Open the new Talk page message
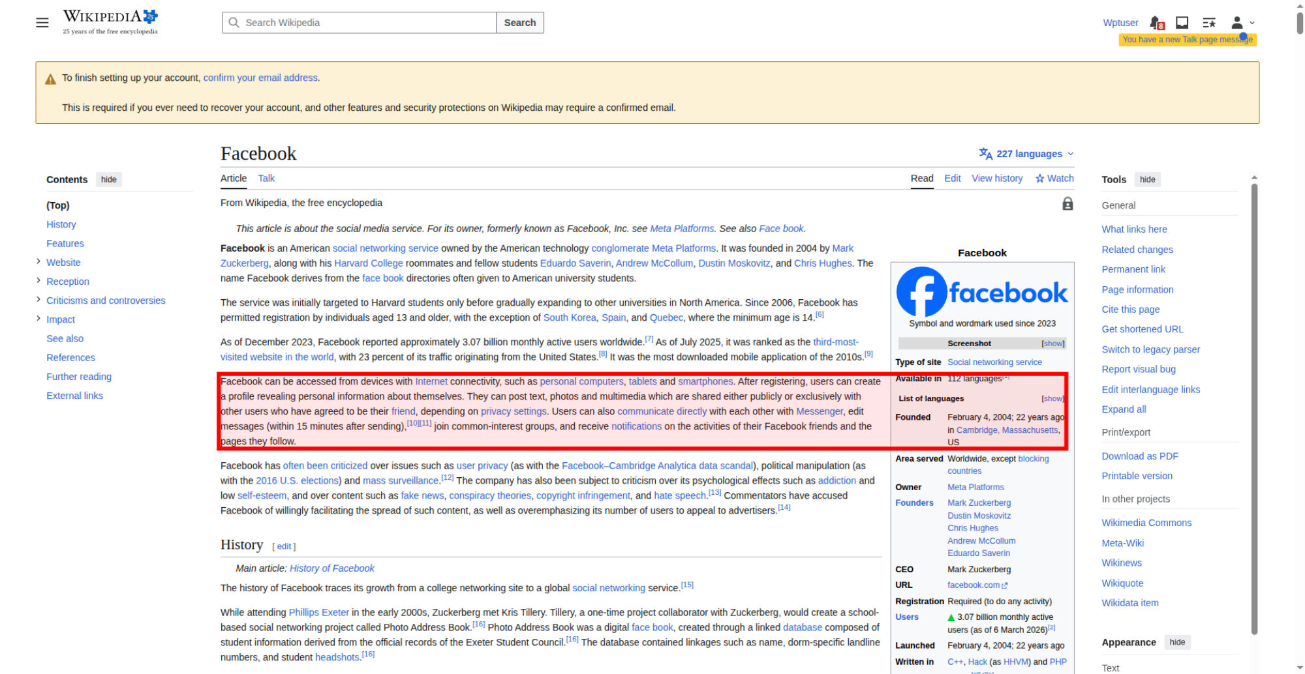This screenshot has height=674, width=1305. tap(1188, 40)
